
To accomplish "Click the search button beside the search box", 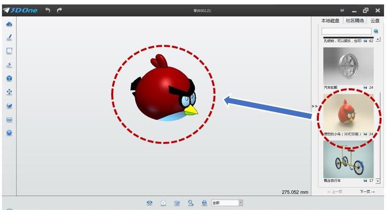I will point(376,31).
